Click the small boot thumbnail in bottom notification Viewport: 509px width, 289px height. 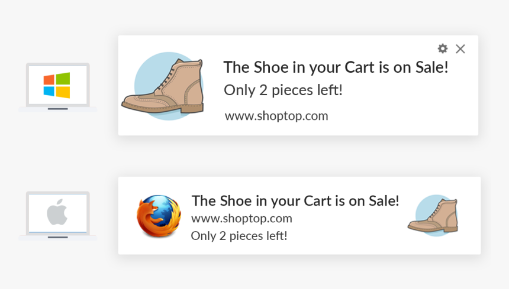(x=435, y=216)
